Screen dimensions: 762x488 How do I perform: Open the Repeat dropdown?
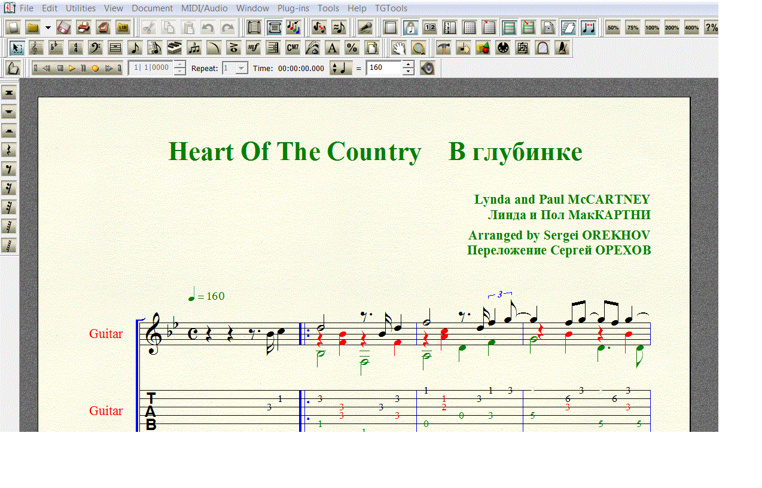click(x=241, y=68)
